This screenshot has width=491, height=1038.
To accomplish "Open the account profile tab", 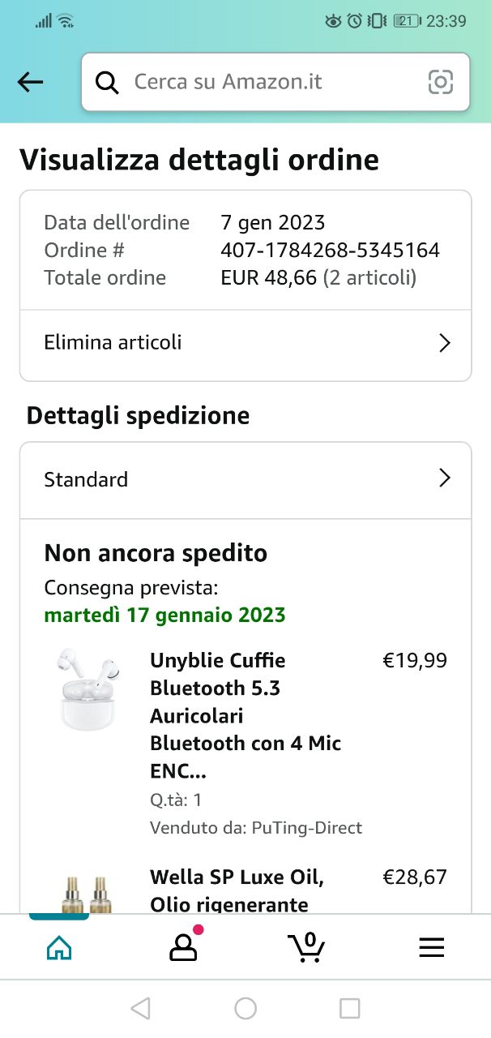I will (183, 947).
